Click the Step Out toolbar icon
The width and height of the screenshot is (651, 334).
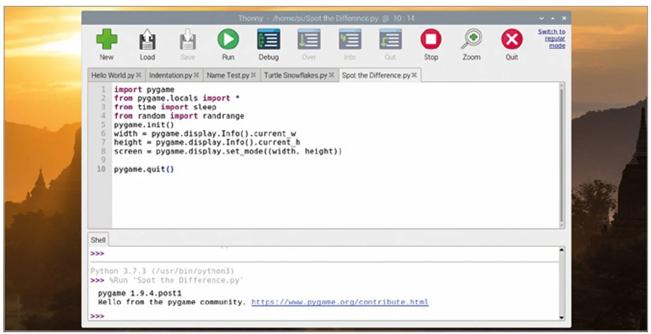390,40
